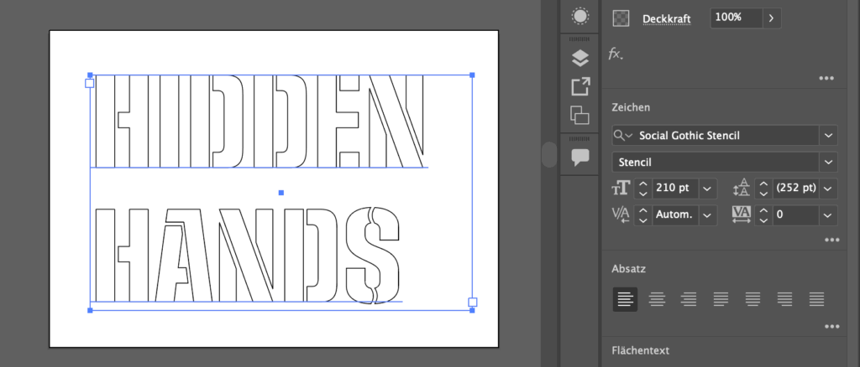
Task: Expand the Social Gothic Stencil font dropdown
Action: click(x=829, y=136)
